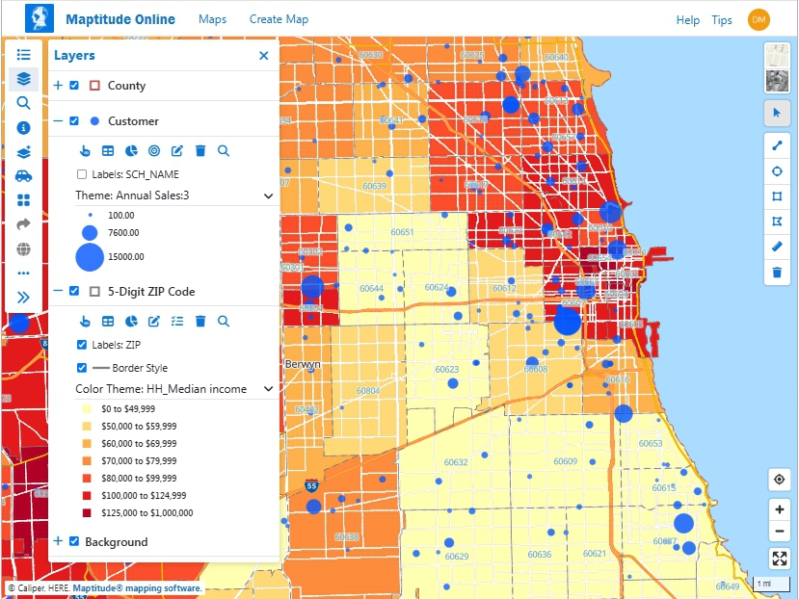The height and width of the screenshot is (599, 799).
Task: Select the driving routes car icon
Action: pyautogui.click(x=23, y=175)
